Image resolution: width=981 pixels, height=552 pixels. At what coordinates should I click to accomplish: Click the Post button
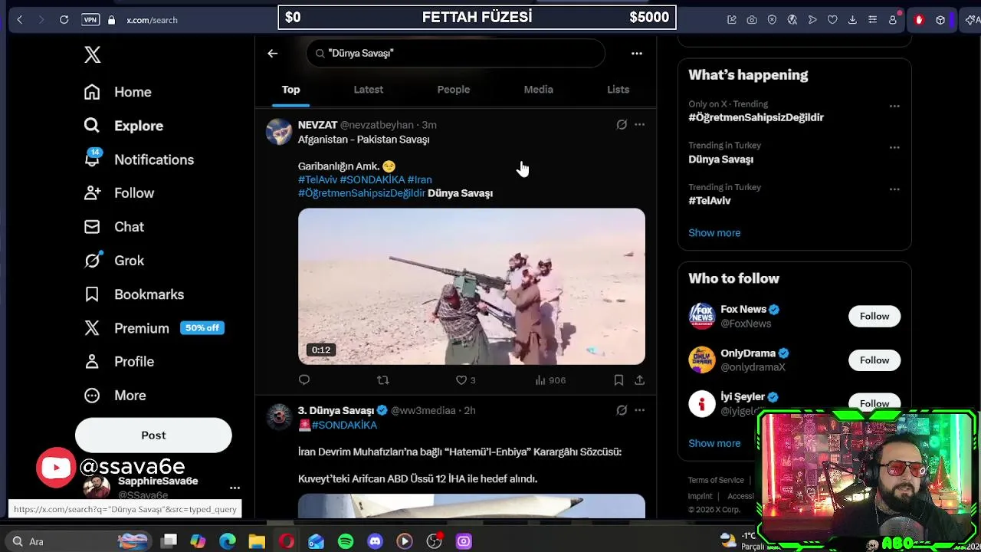point(153,435)
